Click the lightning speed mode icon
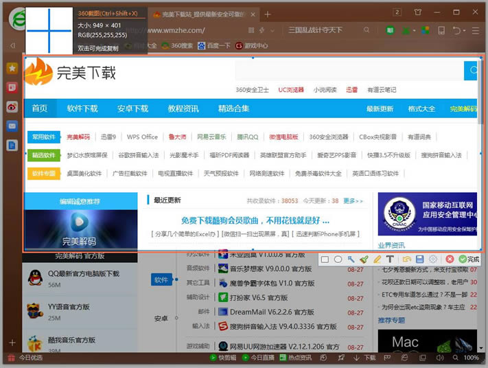Image resolution: width=488 pixels, height=368 pixels. 262,30
